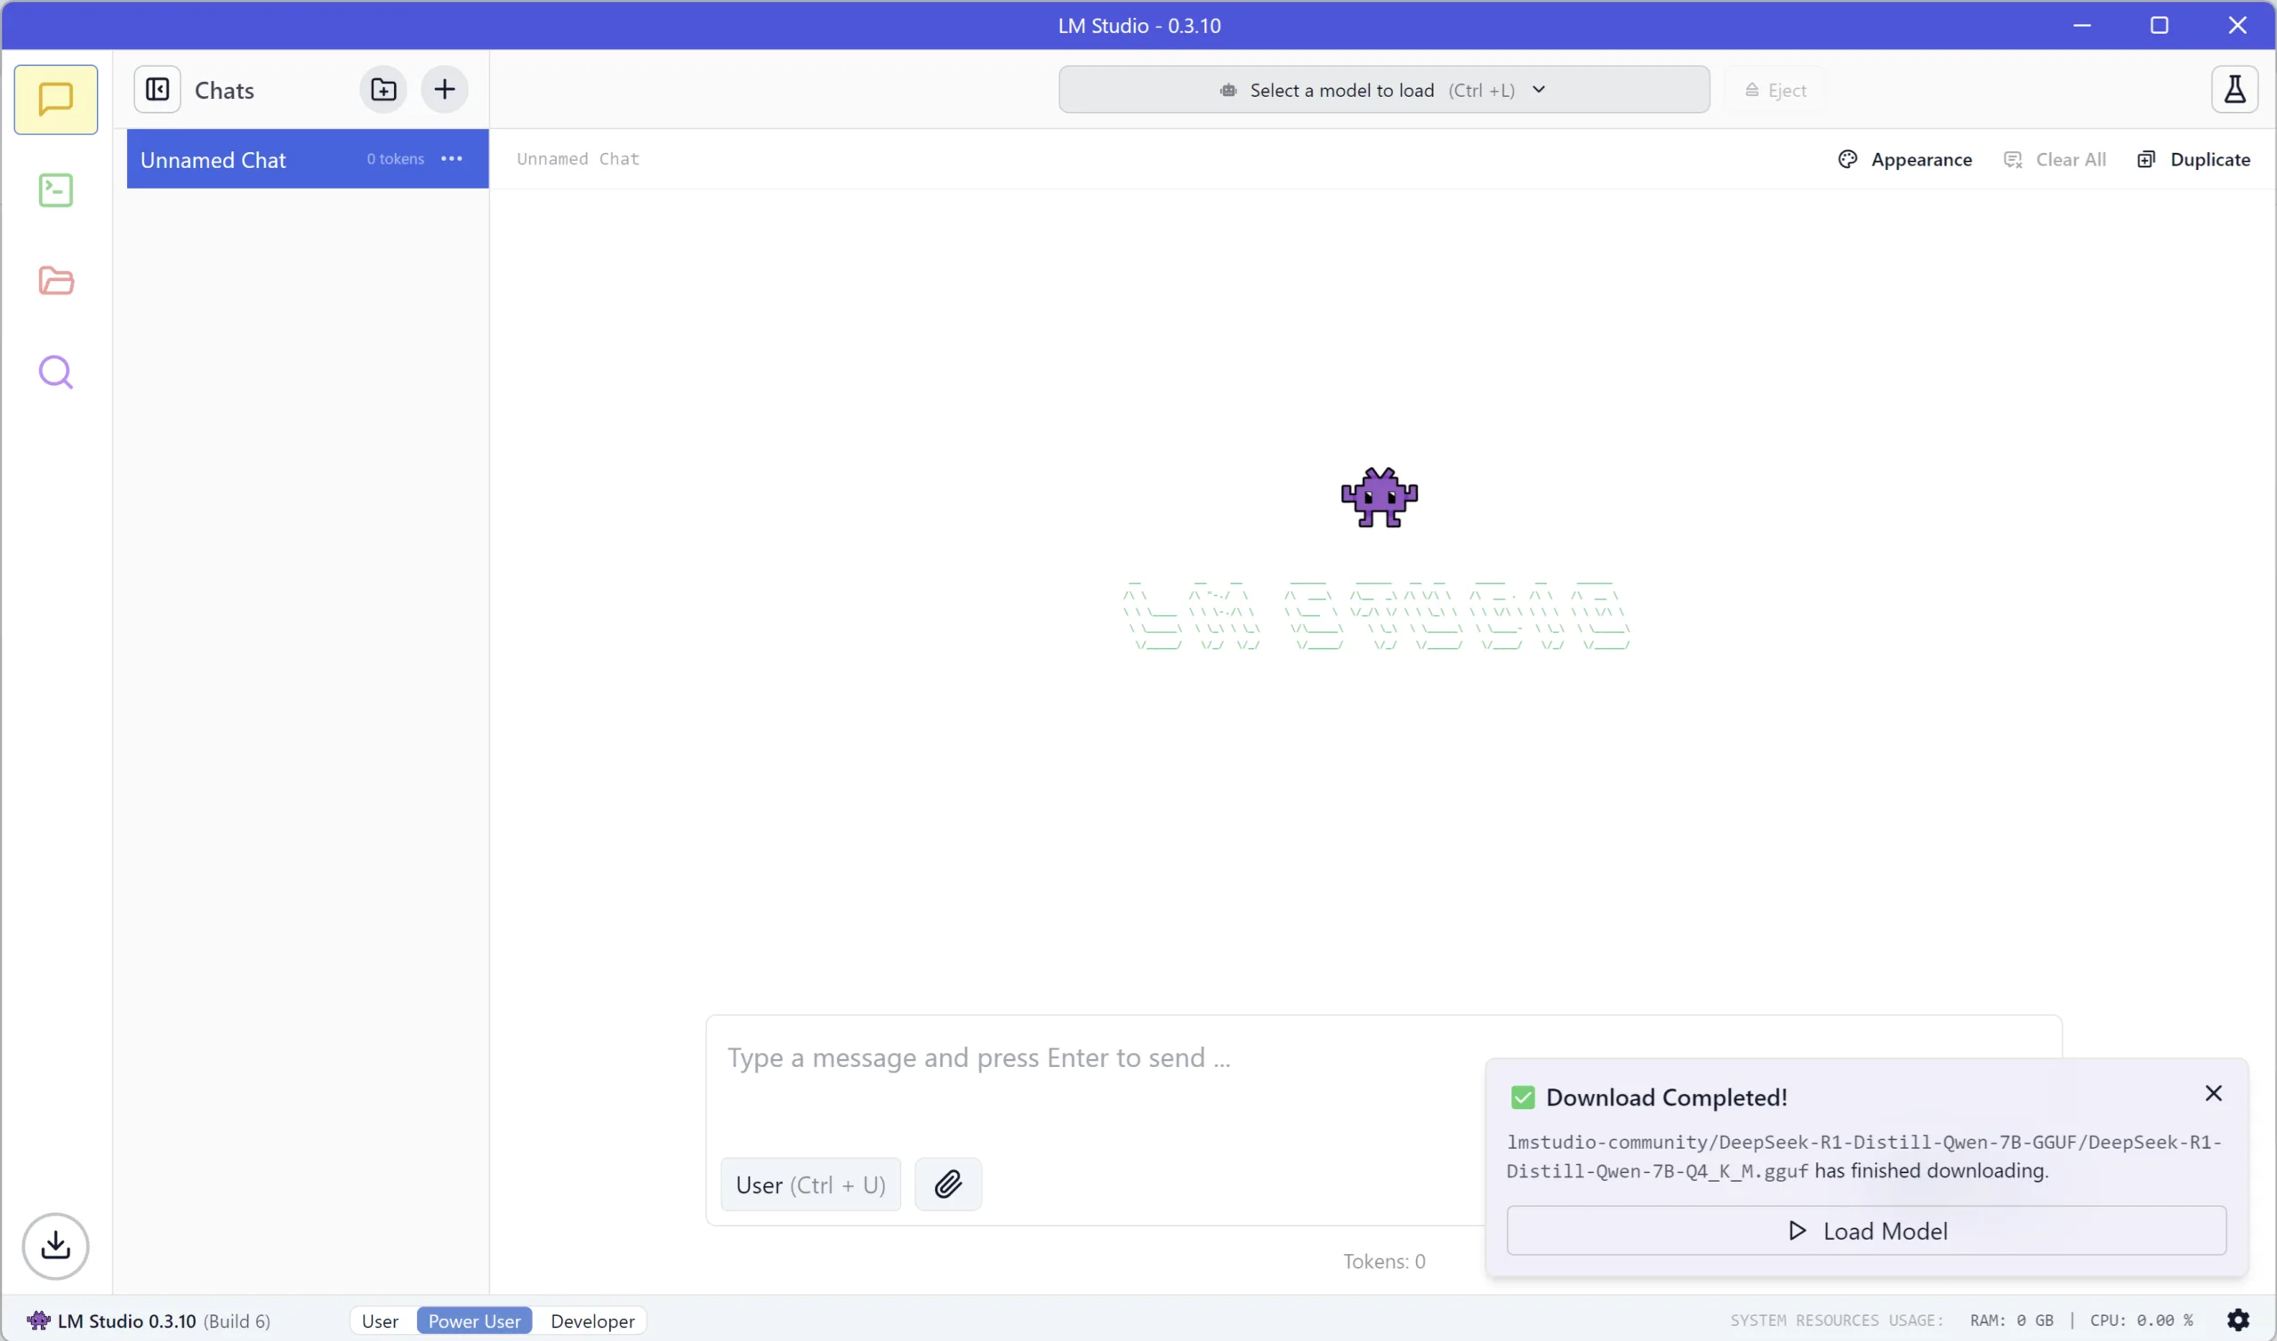2277x1341 pixels.
Task: Open Unnamed Chat options ellipsis
Action: click(452, 159)
